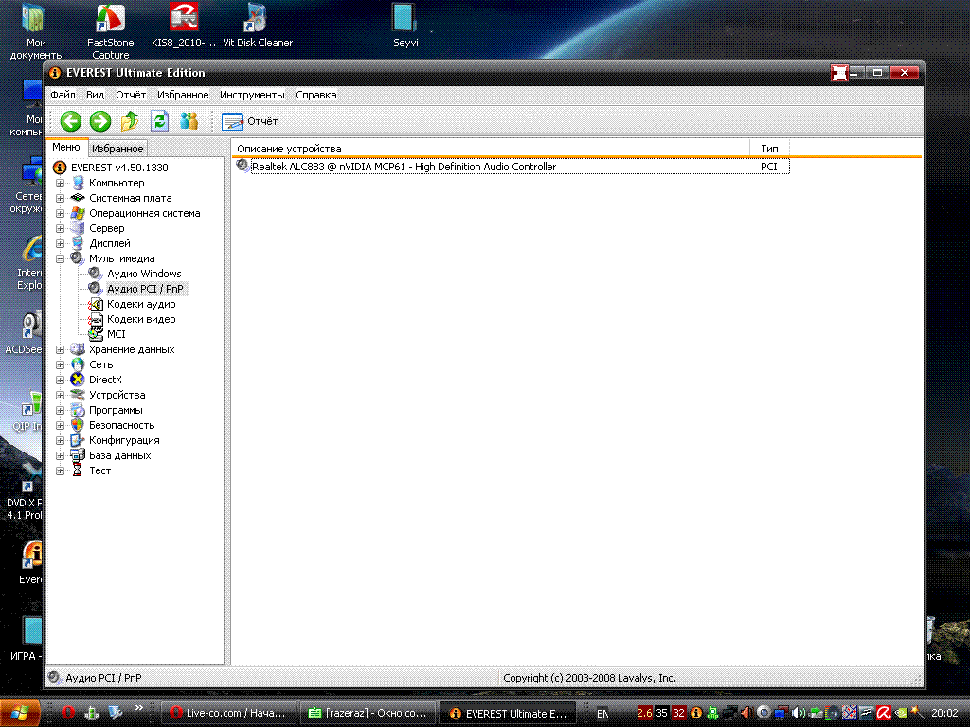Collapse the Мультимедиа tree node
Viewport: 970px width, 727px height.
pyautogui.click(x=60, y=258)
